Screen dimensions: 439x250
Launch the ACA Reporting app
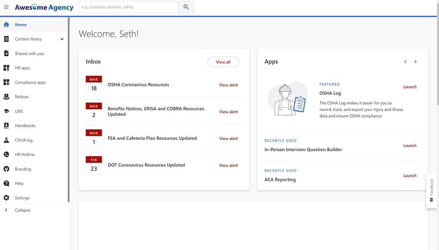[410, 175]
